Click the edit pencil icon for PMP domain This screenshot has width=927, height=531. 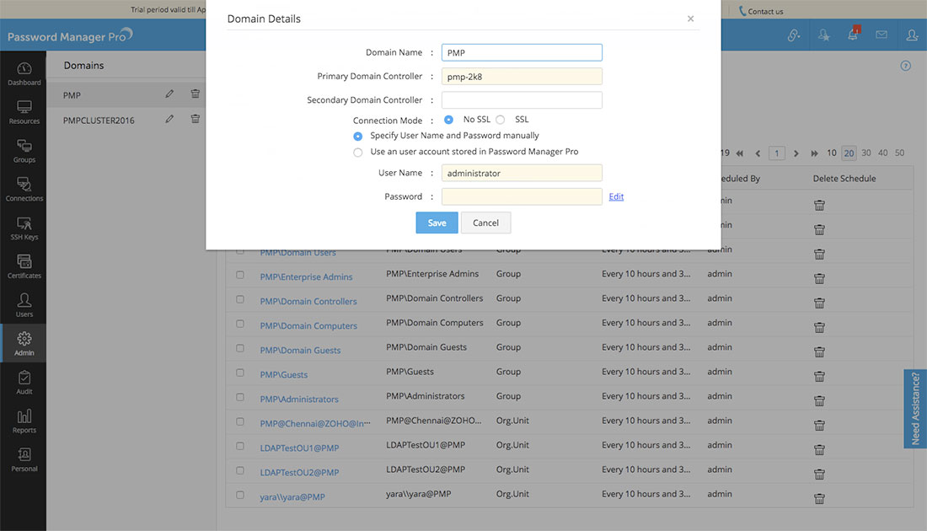tap(169, 94)
